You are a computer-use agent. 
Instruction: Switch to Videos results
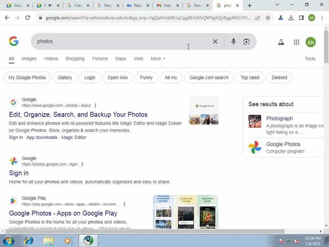click(x=51, y=59)
